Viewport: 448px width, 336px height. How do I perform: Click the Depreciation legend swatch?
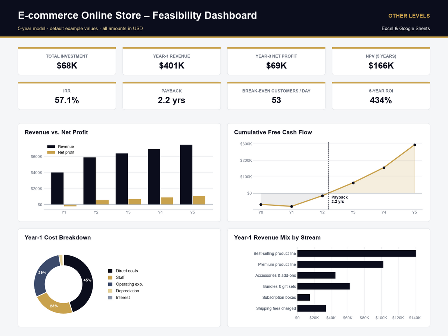[110, 291]
